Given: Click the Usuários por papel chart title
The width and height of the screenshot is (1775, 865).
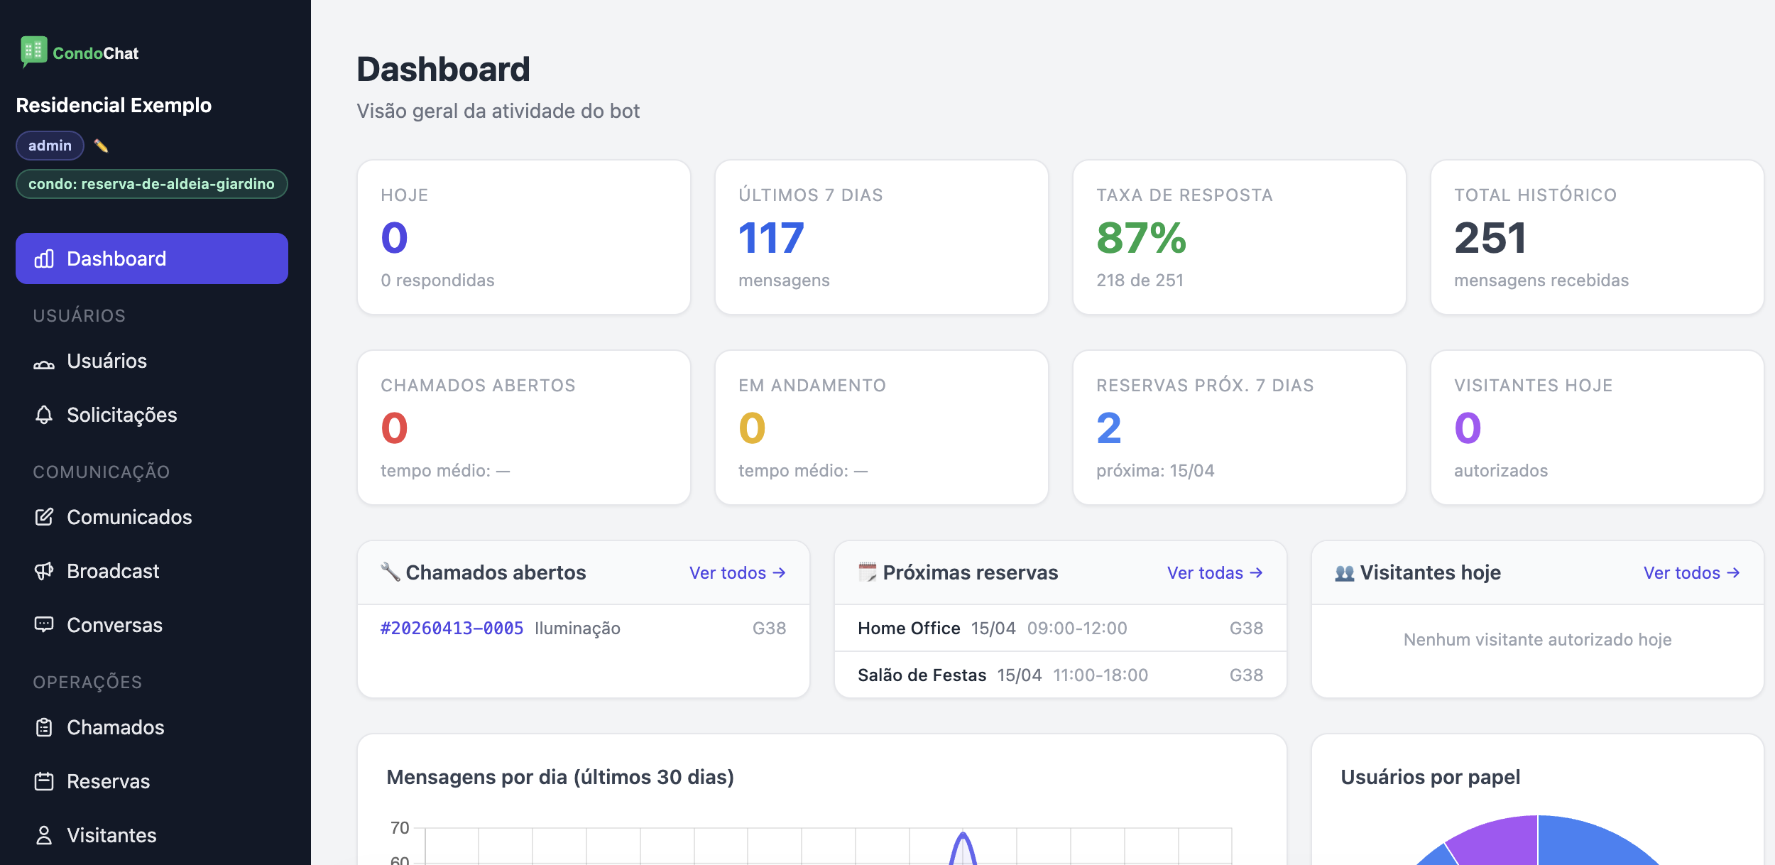Looking at the screenshot, I should [1430, 777].
